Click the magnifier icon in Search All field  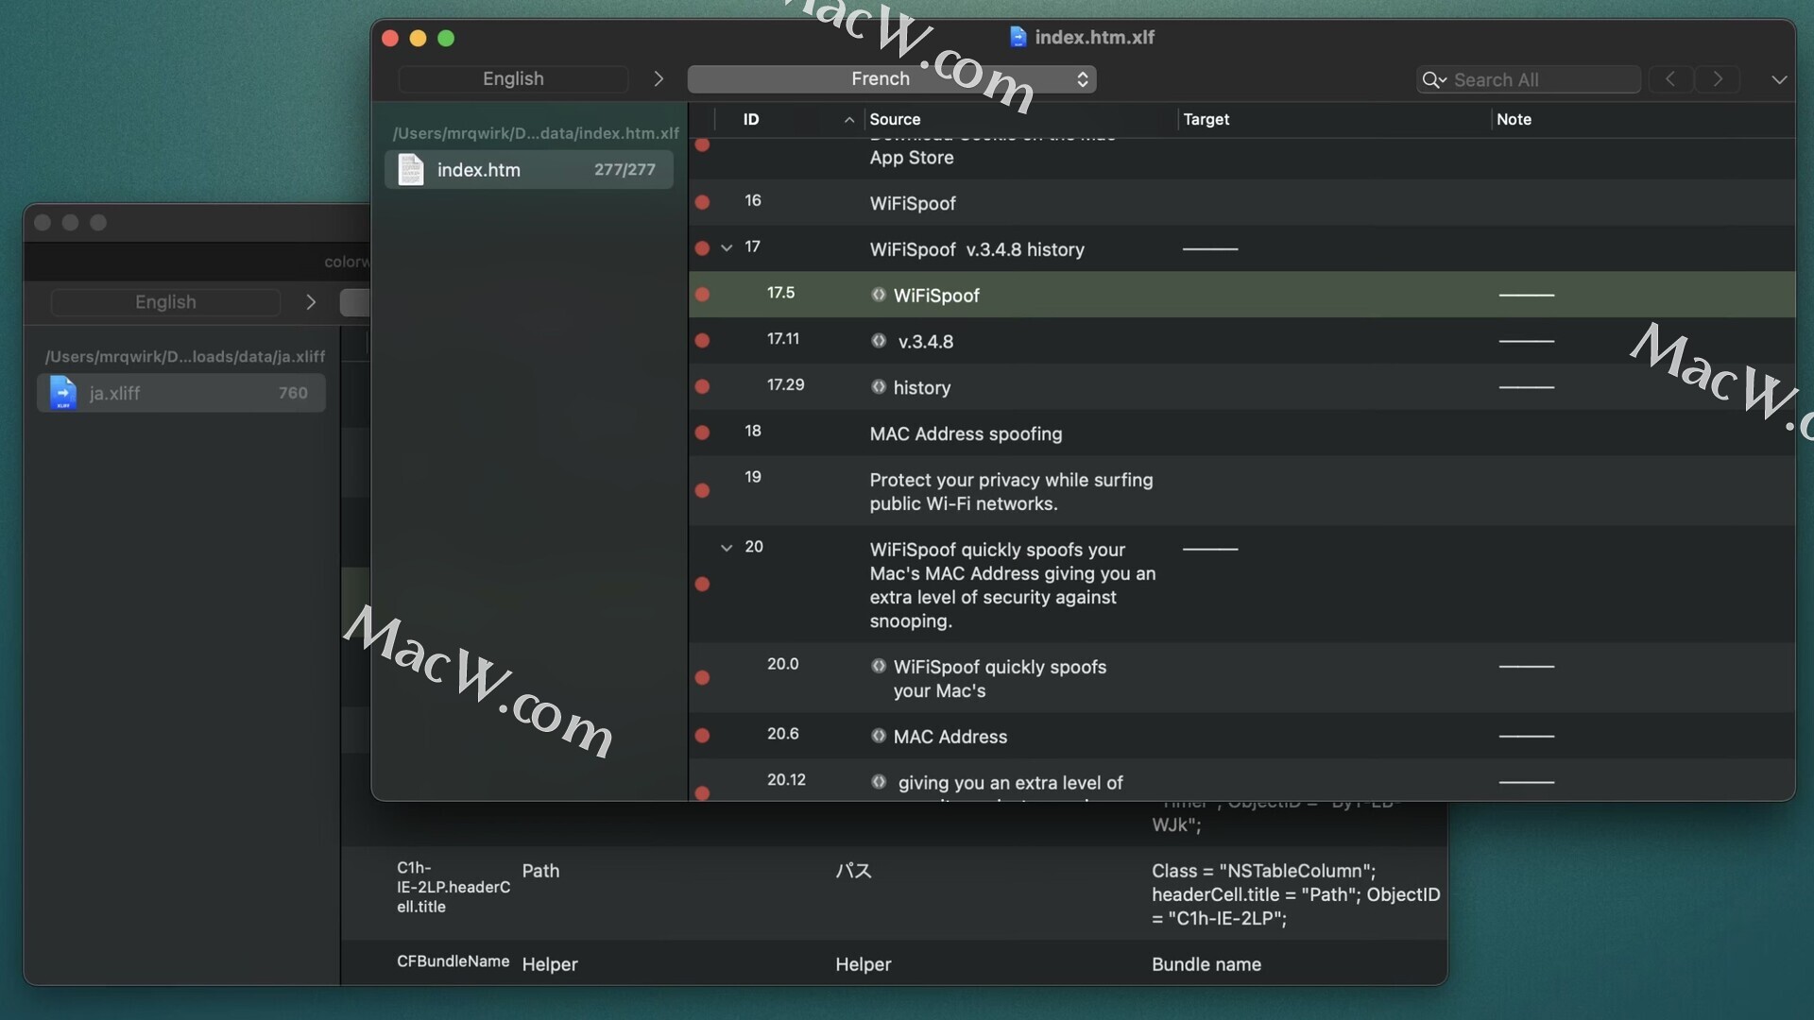(1433, 80)
